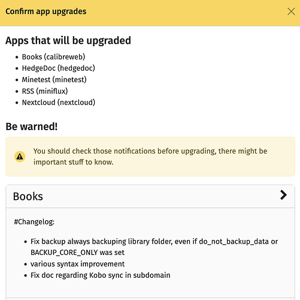Close the Confirm app upgrades dialog
This screenshot has height=300, width=300.
point(291,11)
